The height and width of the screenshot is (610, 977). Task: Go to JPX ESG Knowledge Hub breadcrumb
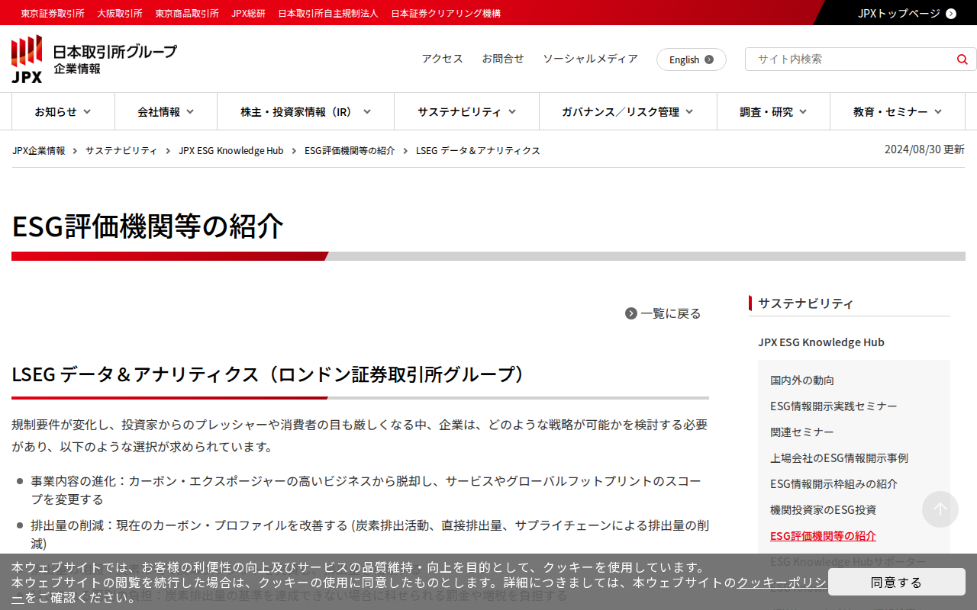click(x=231, y=150)
